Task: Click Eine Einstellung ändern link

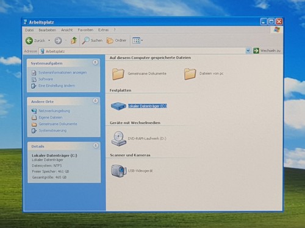Action: 57,86
